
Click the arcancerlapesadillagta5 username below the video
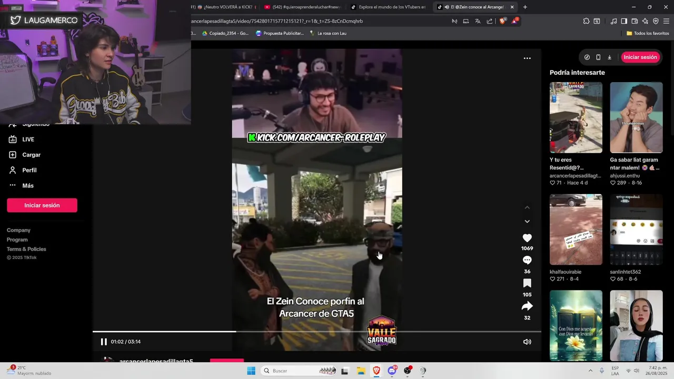pos(156,361)
